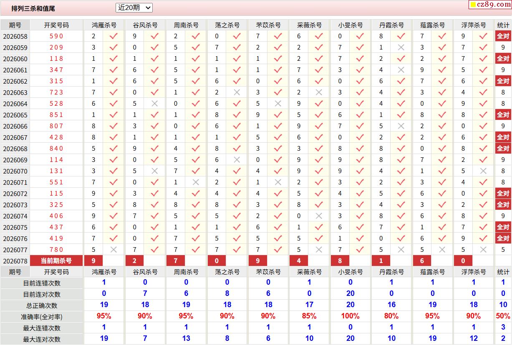Click the red check for 浮萍杀号 in row 2026065
This screenshot has height=345, width=512.
coord(483,115)
